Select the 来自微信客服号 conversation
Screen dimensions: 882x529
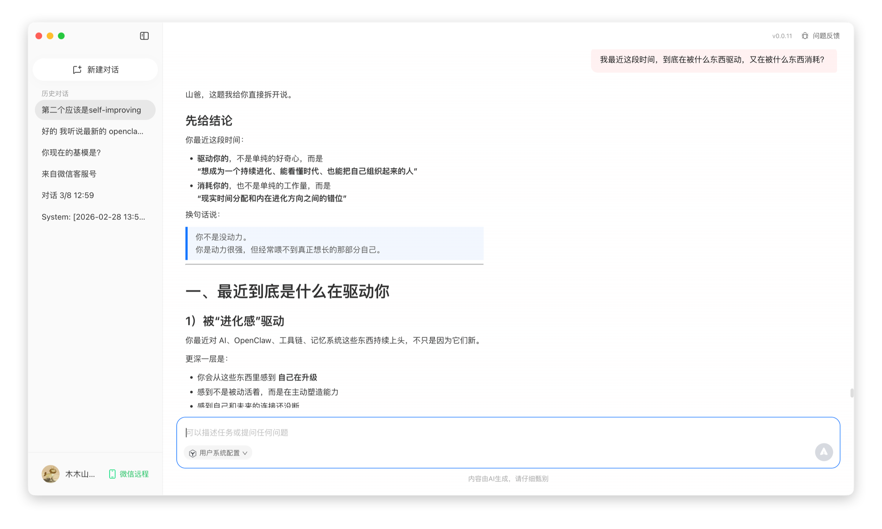(69, 174)
